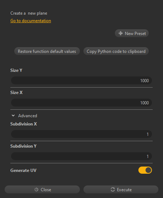
Task: Click the Create a new plane description
Action: click(x=29, y=13)
